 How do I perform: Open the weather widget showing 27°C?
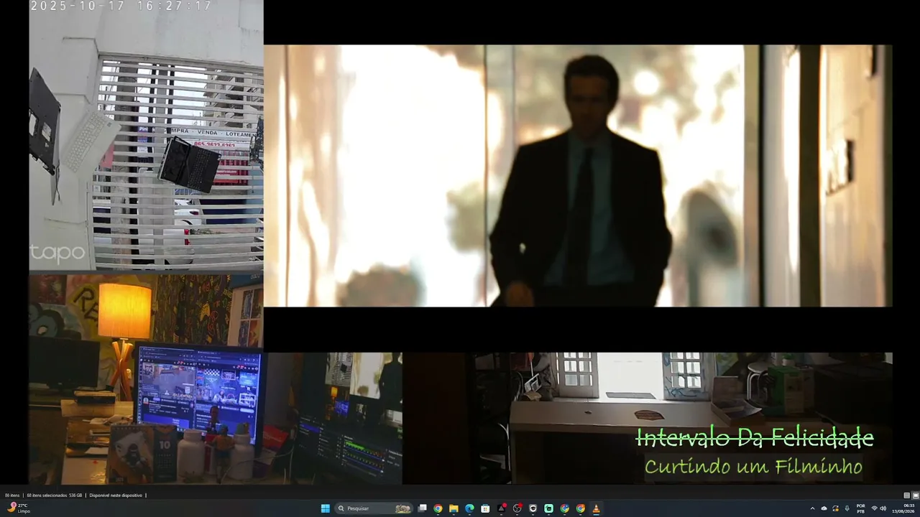click(18, 508)
